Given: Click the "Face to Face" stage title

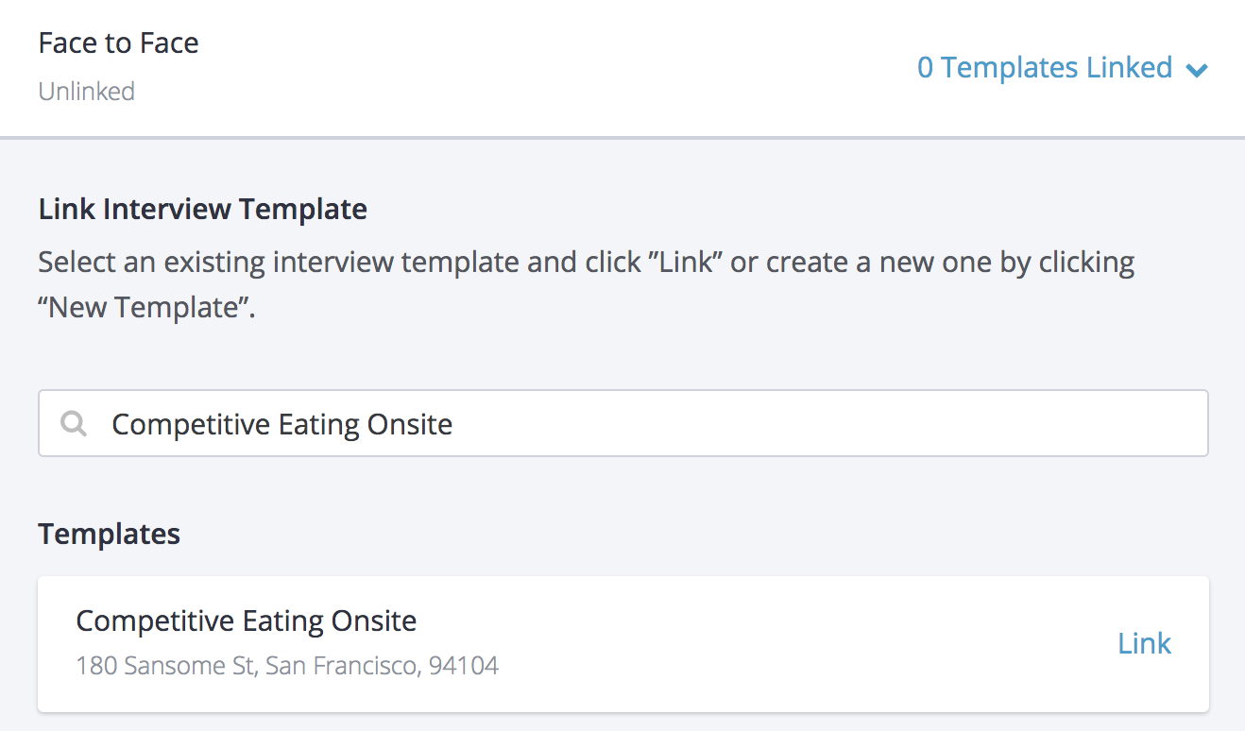Looking at the screenshot, I should (x=118, y=43).
